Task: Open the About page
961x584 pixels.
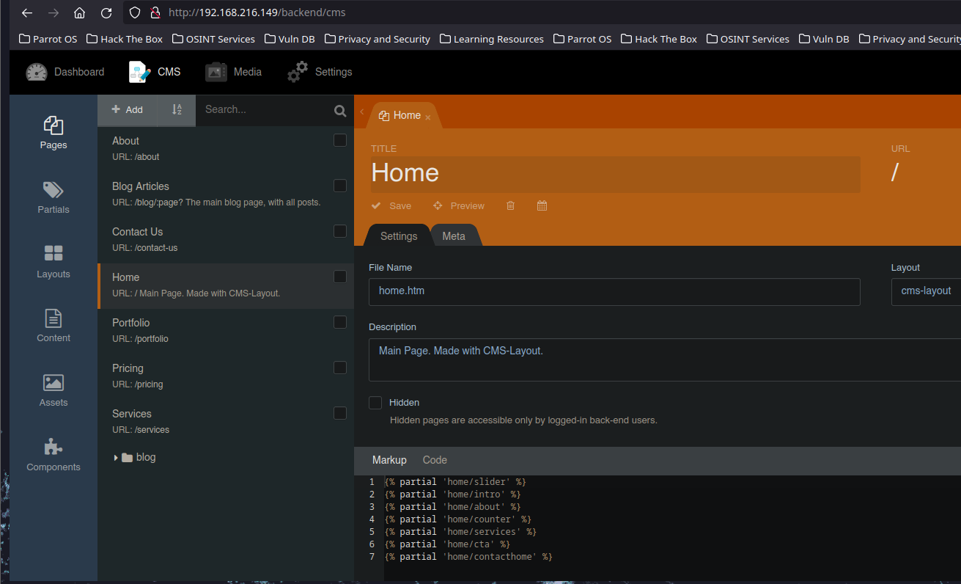Action: point(226,149)
